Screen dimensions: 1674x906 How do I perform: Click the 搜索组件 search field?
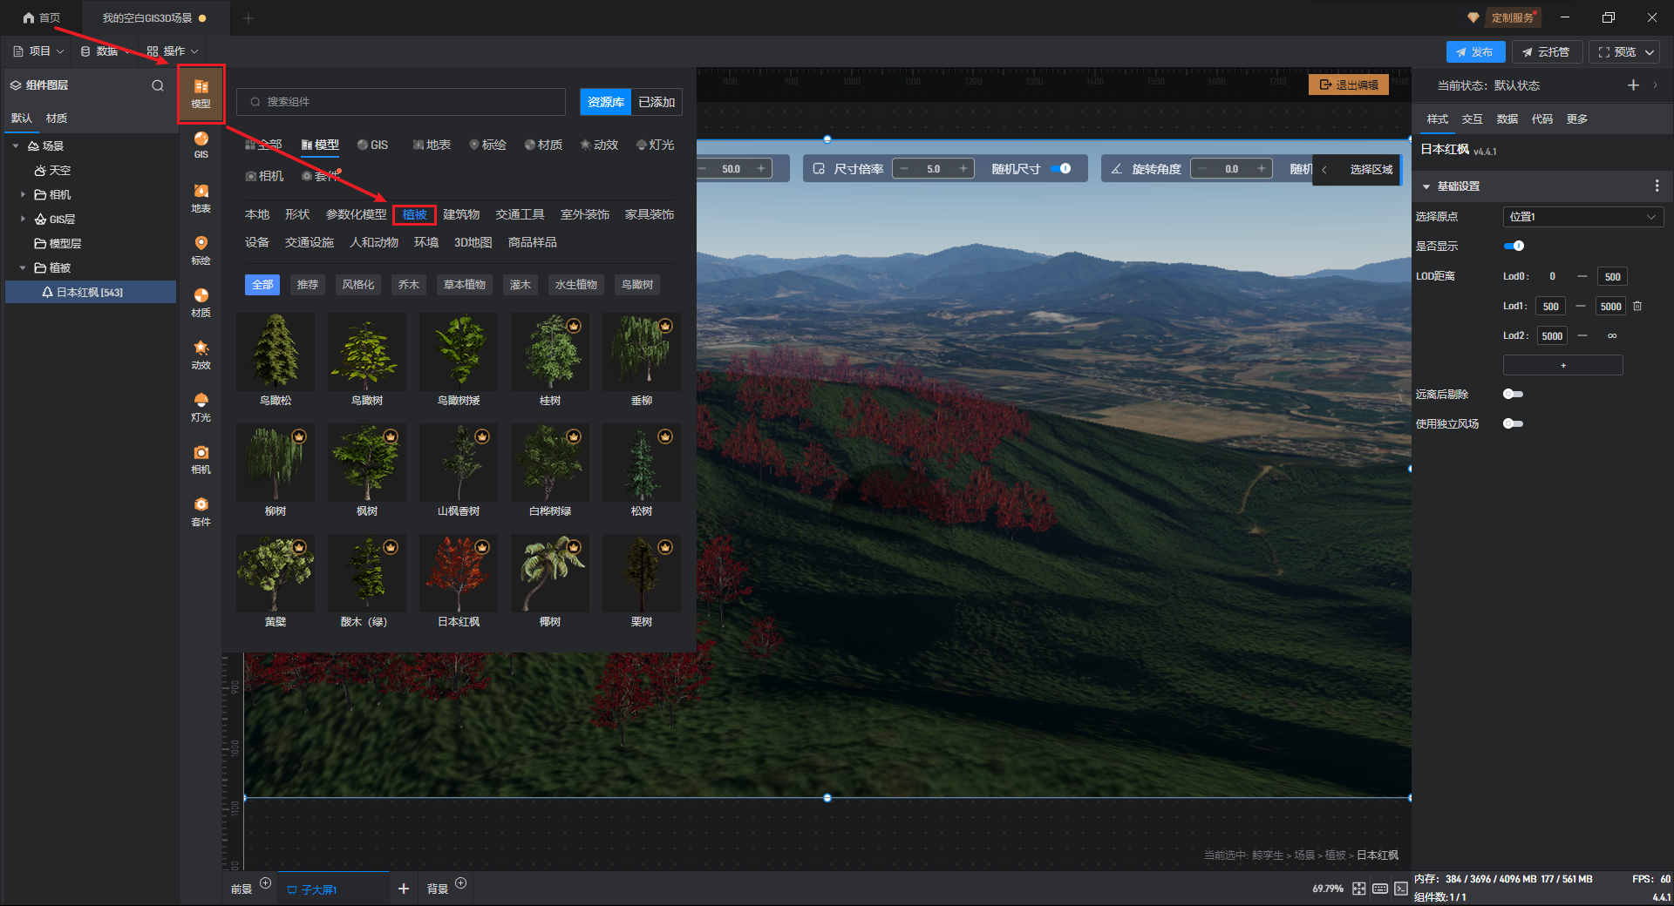401,102
